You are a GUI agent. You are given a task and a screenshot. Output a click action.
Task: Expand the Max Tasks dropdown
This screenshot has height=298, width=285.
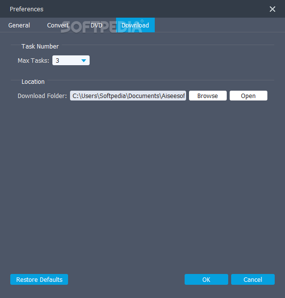pyautogui.click(x=71, y=60)
